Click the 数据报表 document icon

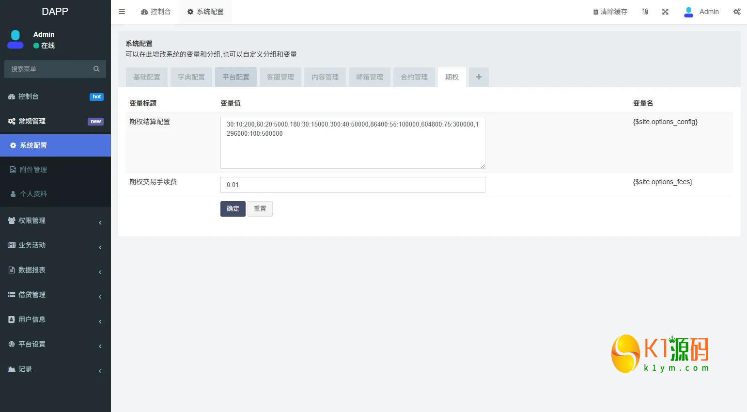pos(12,270)
